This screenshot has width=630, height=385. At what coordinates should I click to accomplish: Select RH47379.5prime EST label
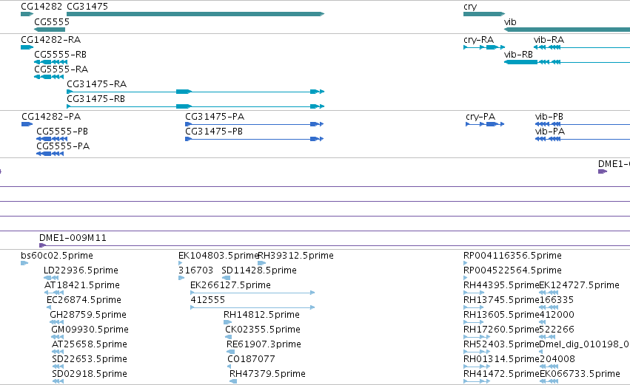pyautogui.click(x=267, y=374)
